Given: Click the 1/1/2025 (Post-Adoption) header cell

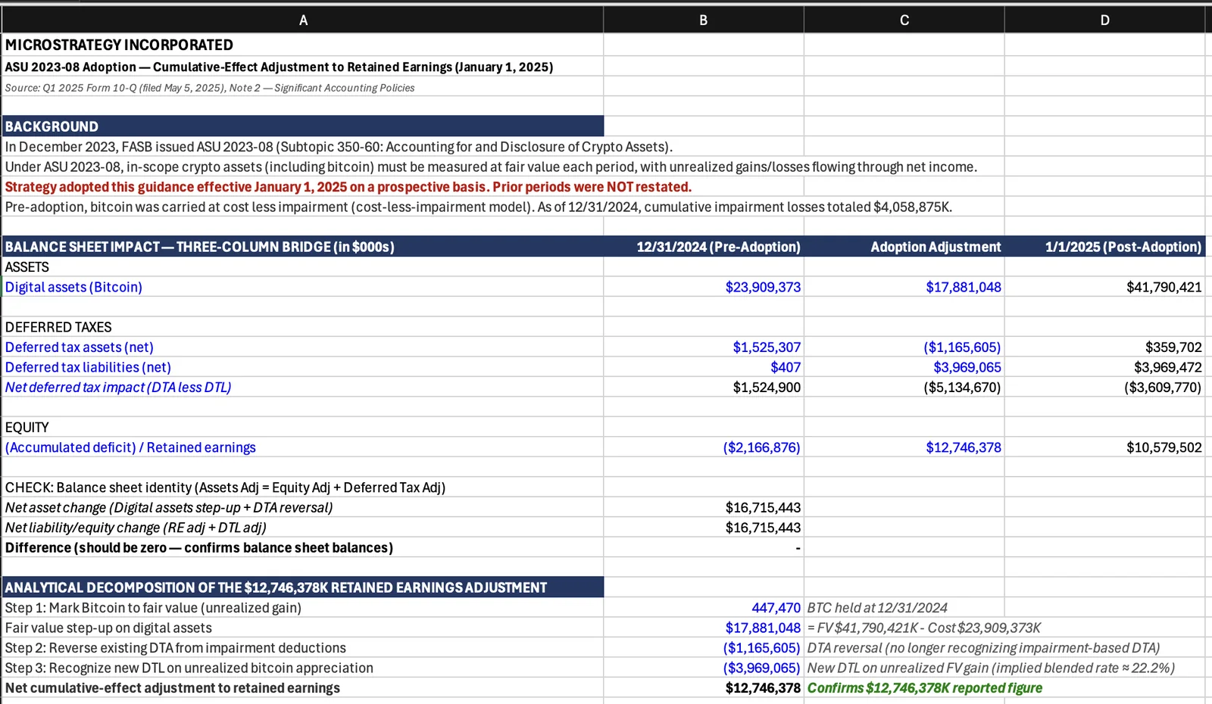Looking at the screenshot, I should click(1104, 247).
